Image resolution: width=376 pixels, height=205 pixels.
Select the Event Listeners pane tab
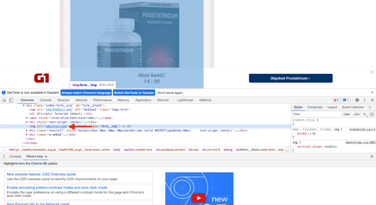point(353,107)
